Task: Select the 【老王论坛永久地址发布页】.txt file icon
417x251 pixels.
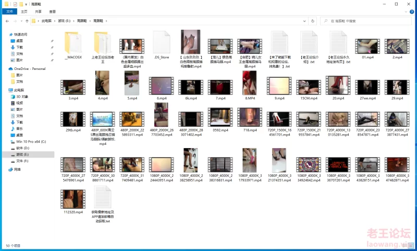Action: click(x=338, y=43)
